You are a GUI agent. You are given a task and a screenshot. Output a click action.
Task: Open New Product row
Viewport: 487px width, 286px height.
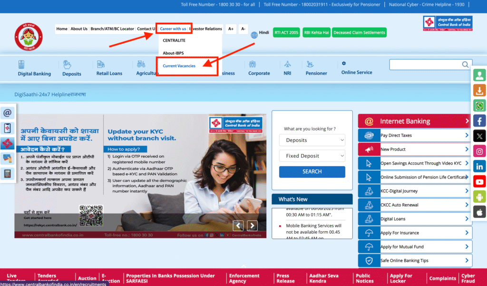414,149
